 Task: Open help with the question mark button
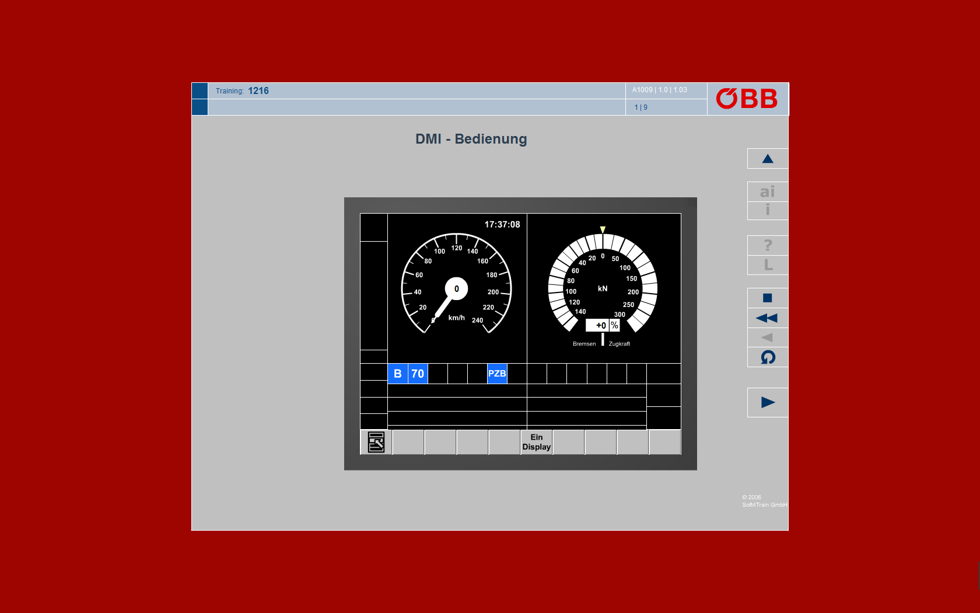point(768,245)
